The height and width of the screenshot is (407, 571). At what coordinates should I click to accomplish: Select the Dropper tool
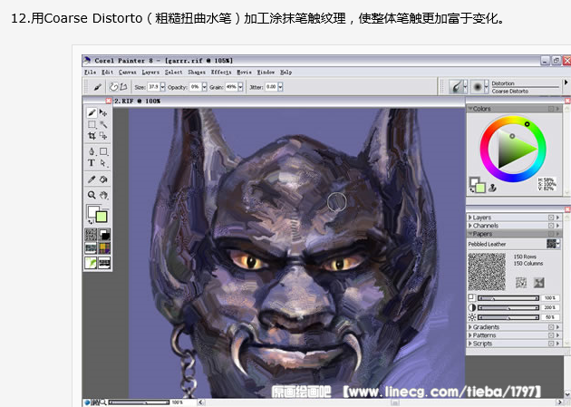click(92, 179)
